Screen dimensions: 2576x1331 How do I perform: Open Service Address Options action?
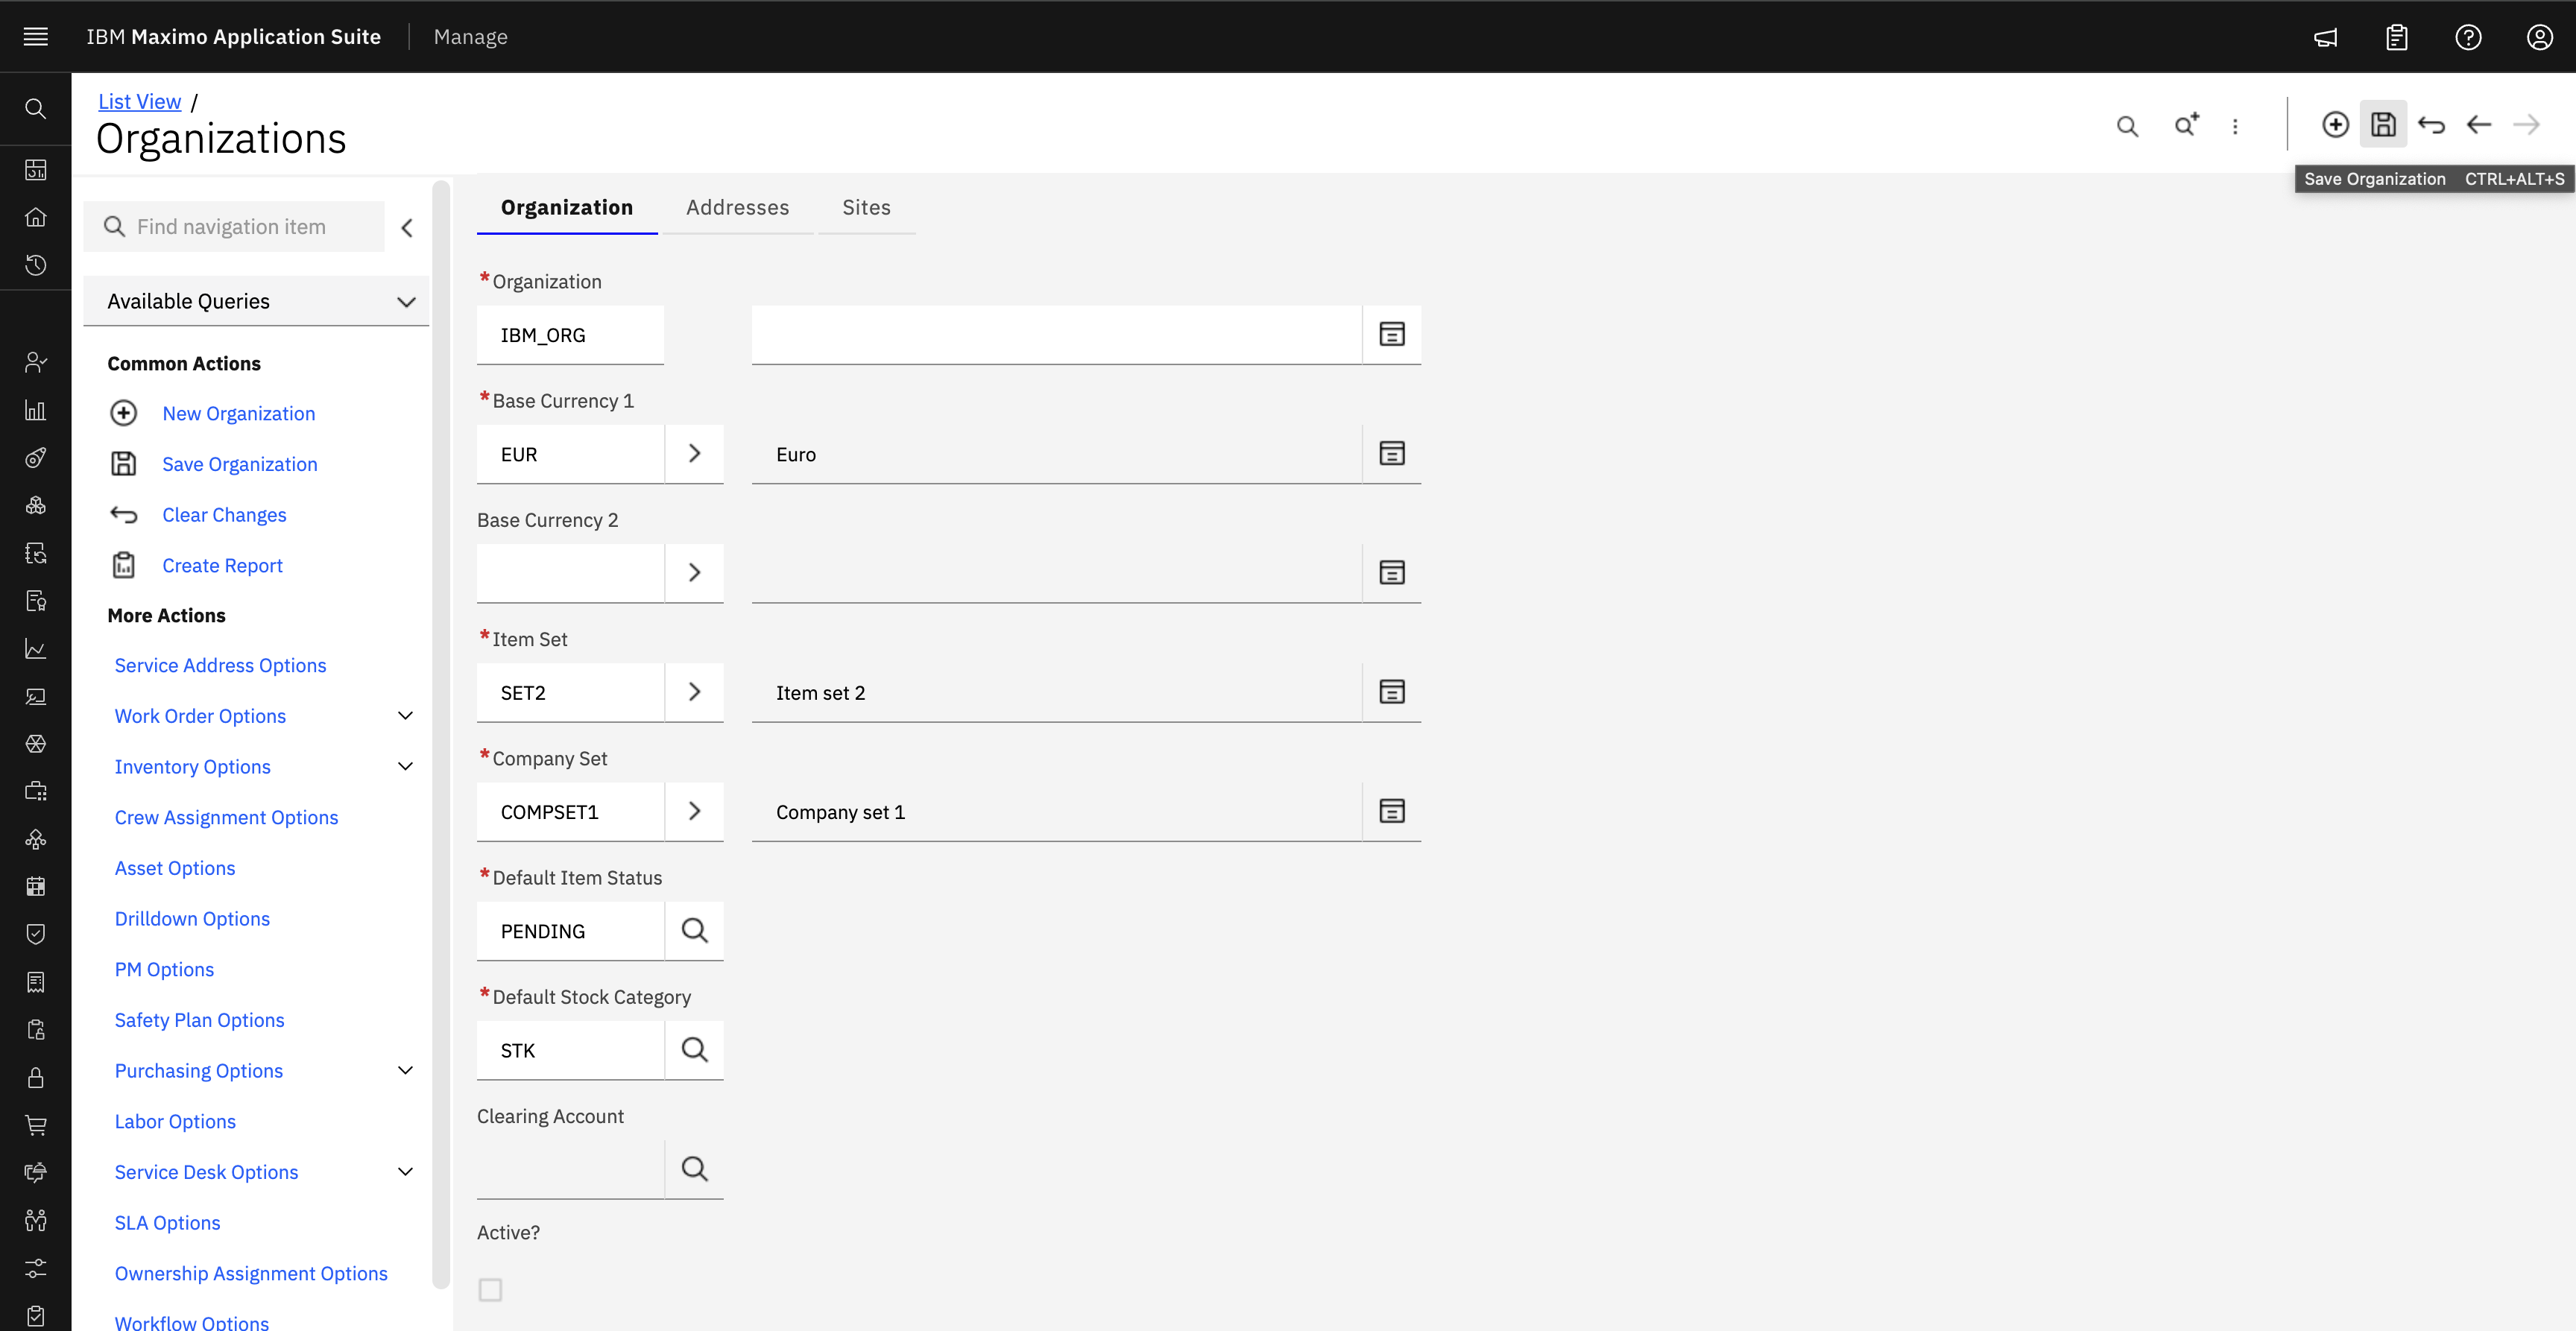(220, 666)
